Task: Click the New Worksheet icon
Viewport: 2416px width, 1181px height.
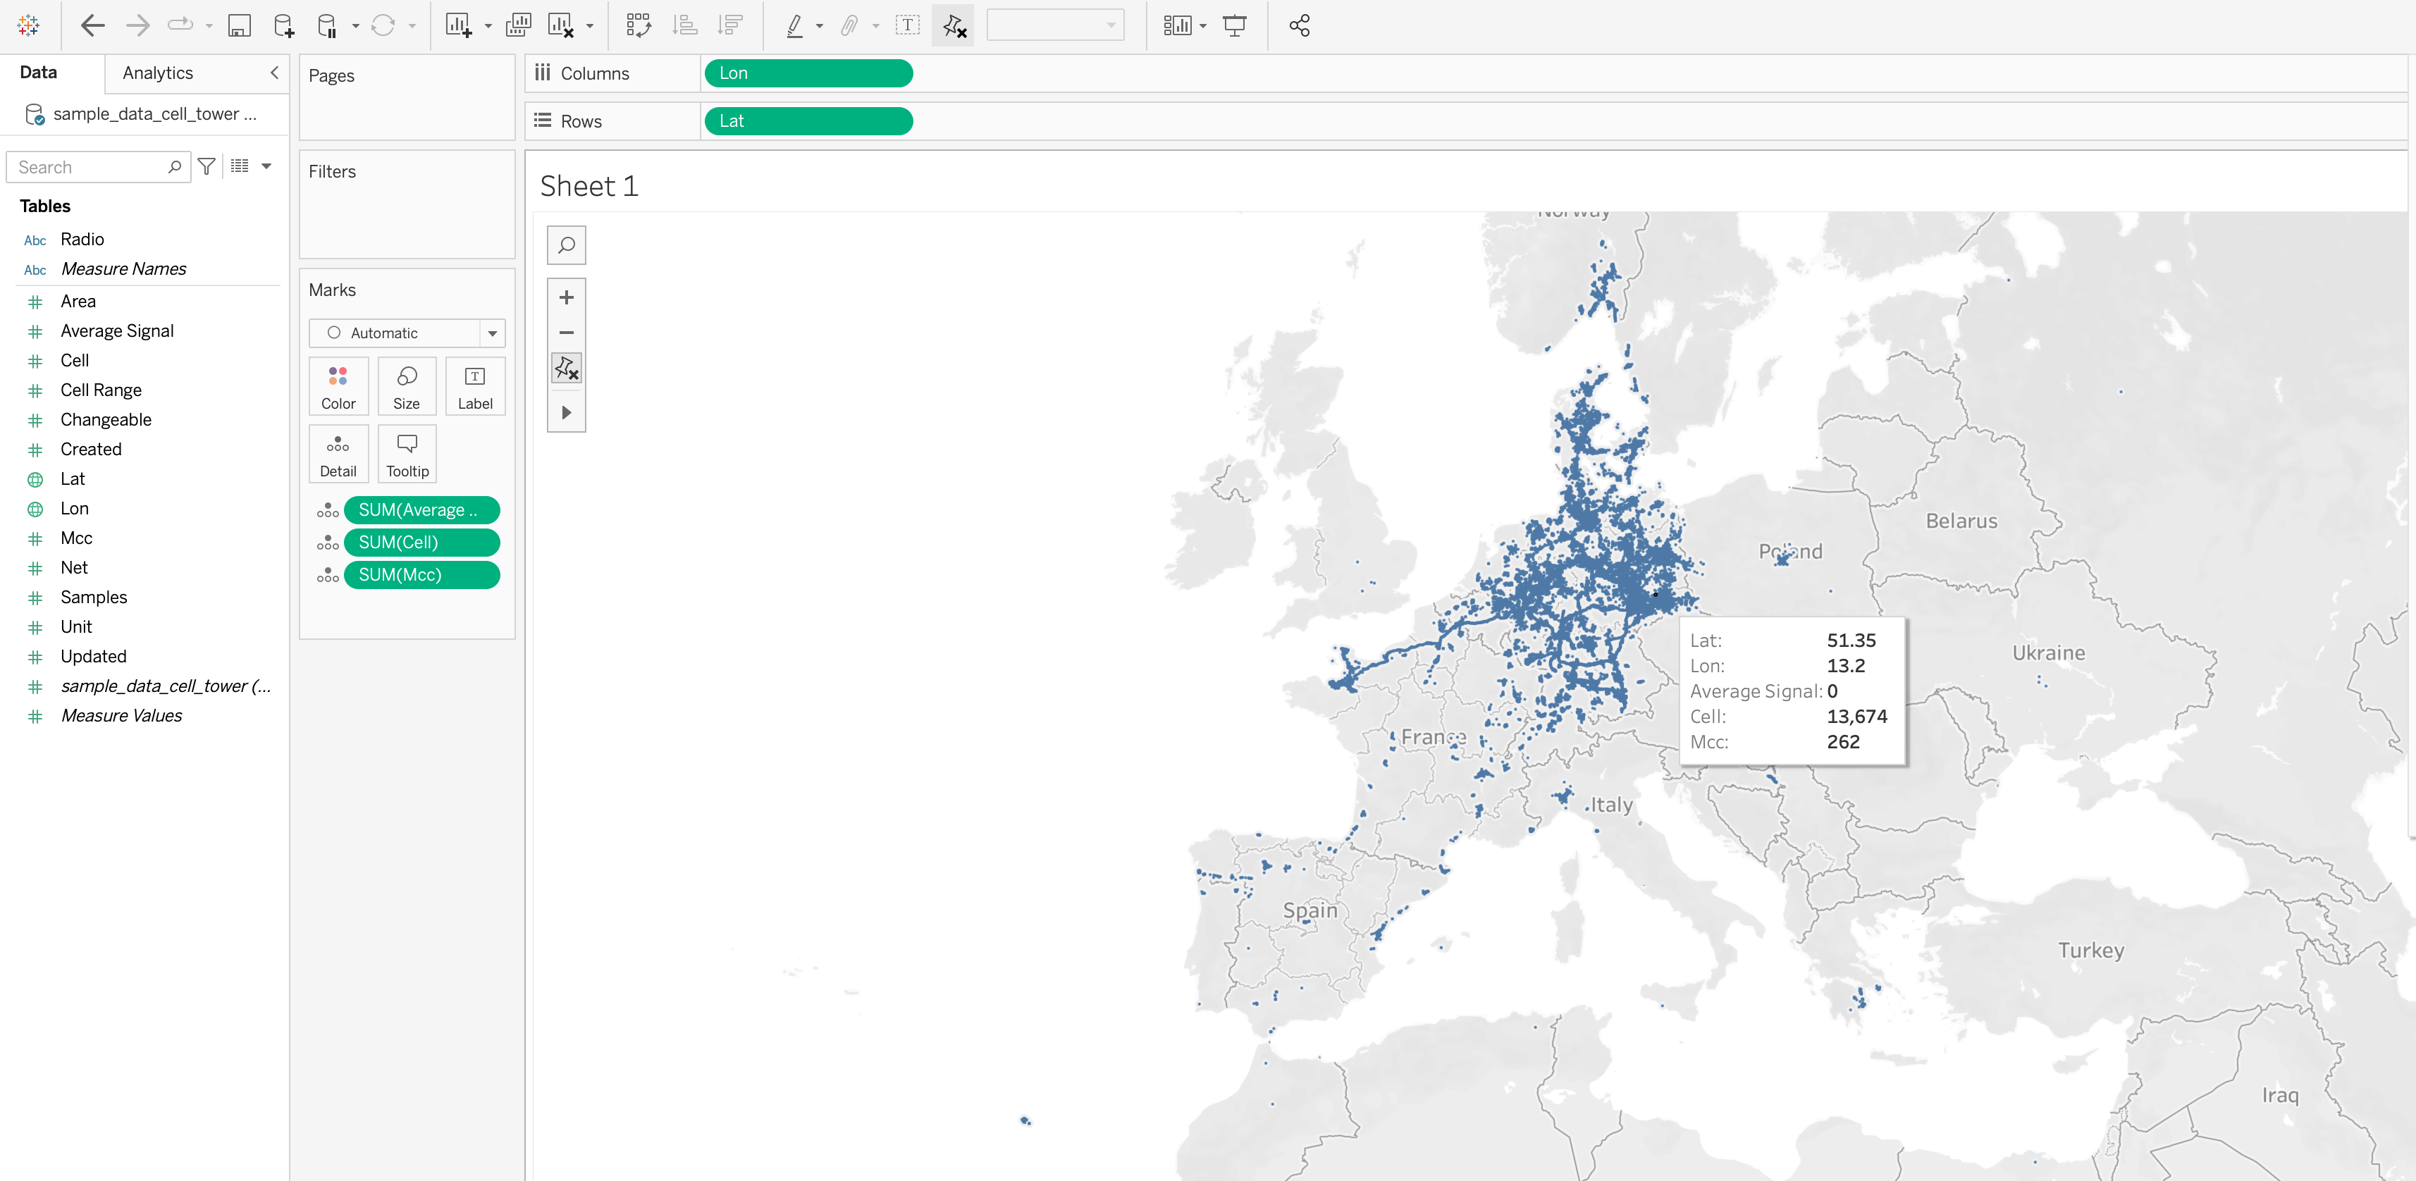Action: 457,25
